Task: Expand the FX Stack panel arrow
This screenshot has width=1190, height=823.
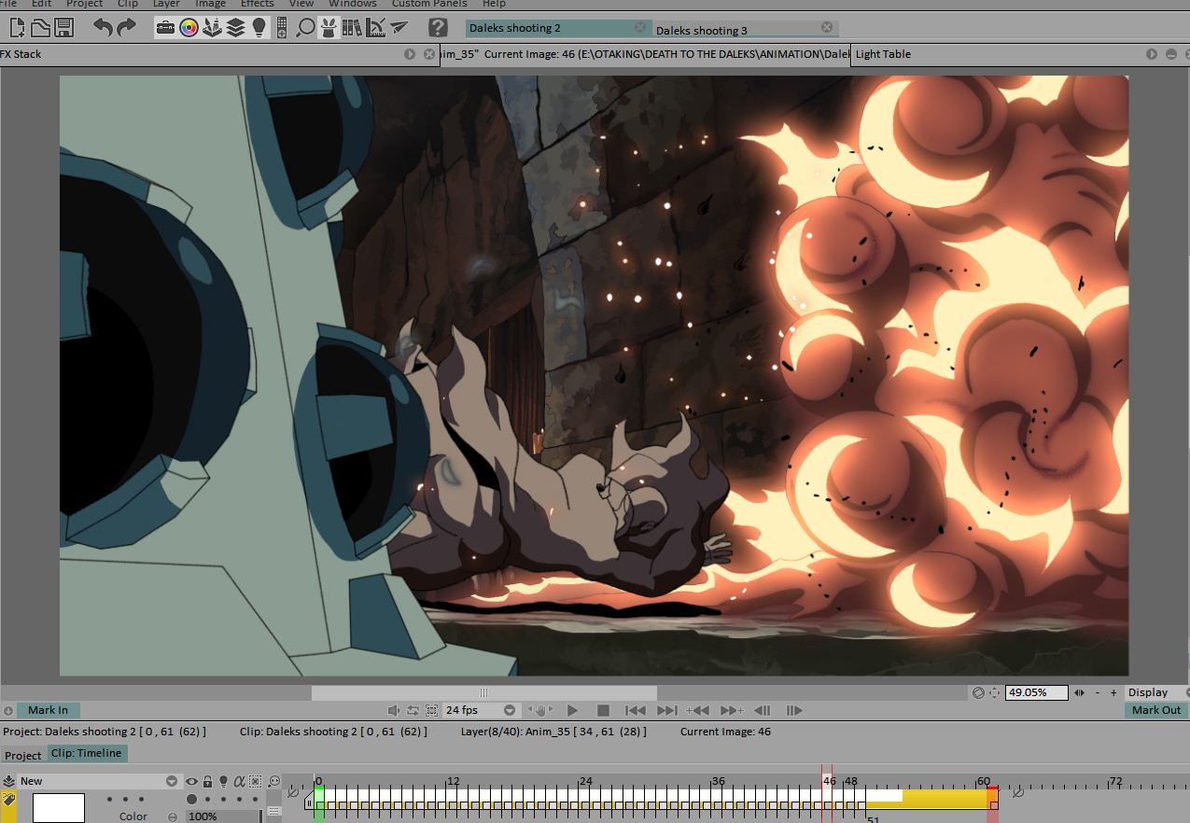Action: point(410,54)
